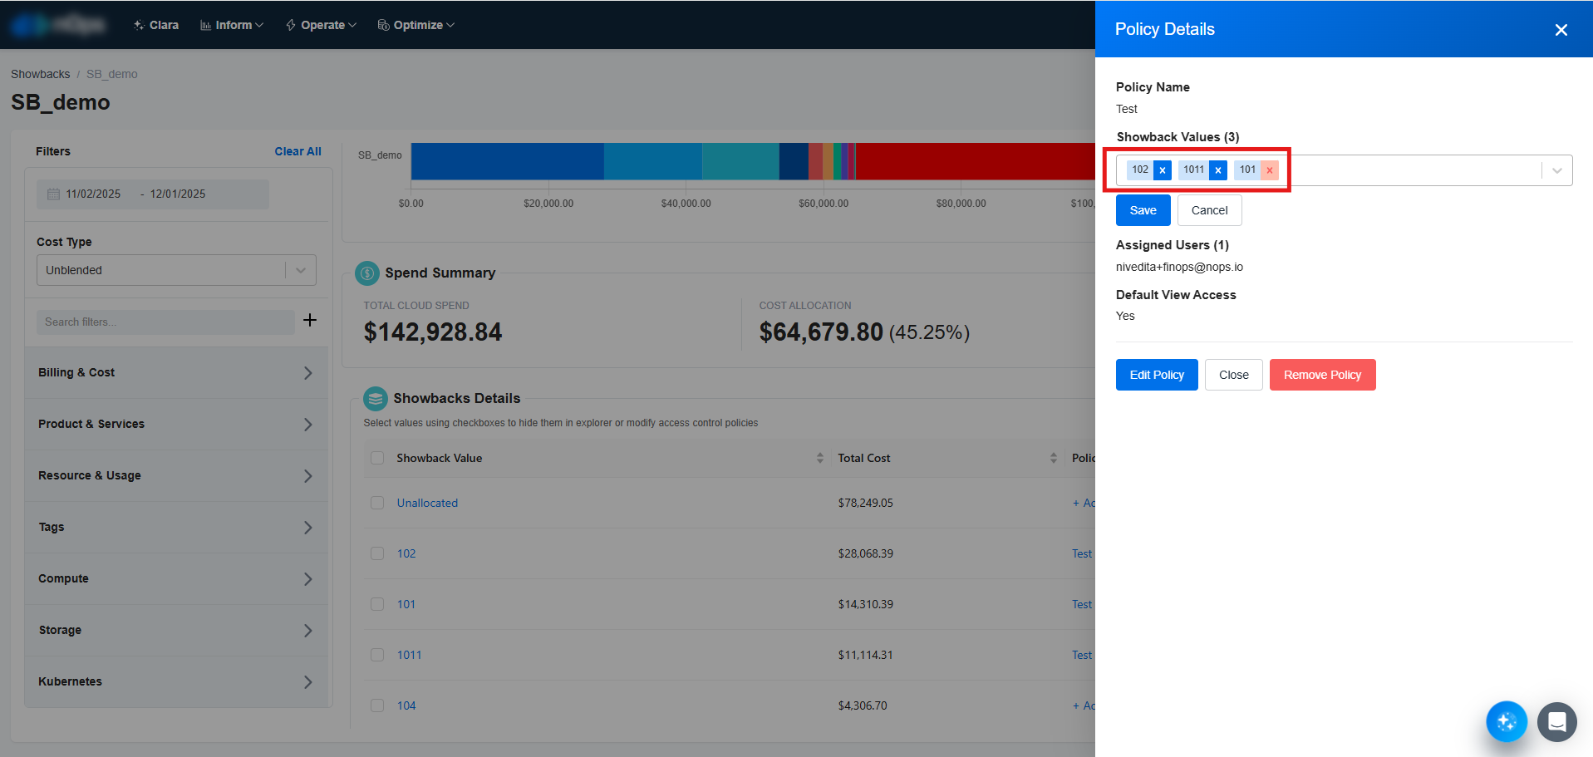Open the Showback Values dropdown arrow
The height and width of the screenshot is (757, 1593).
[x=1556, y=170]
